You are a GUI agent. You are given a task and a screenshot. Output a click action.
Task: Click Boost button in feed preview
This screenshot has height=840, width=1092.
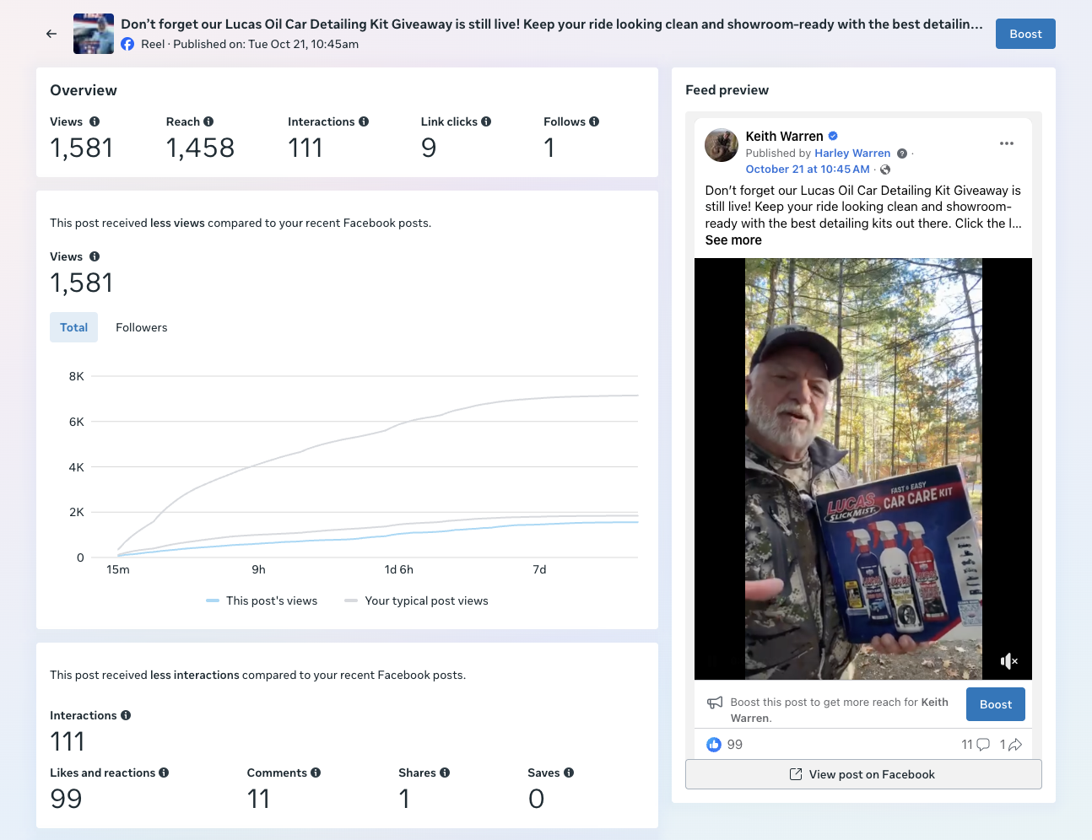tap(996, 704)
